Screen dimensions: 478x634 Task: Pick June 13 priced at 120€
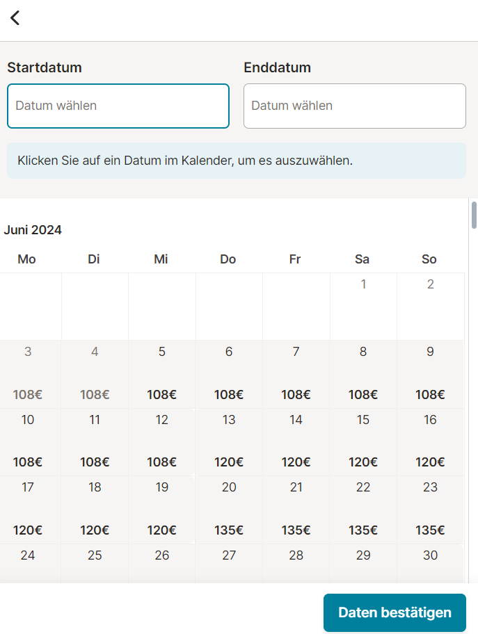229,442
